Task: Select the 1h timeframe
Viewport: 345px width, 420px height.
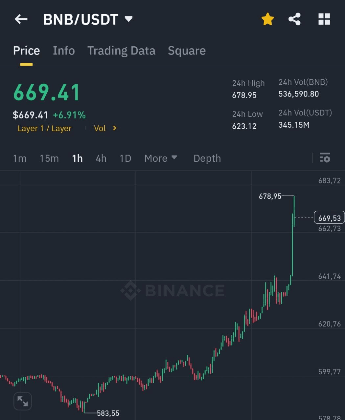Action: pos(77,158)
